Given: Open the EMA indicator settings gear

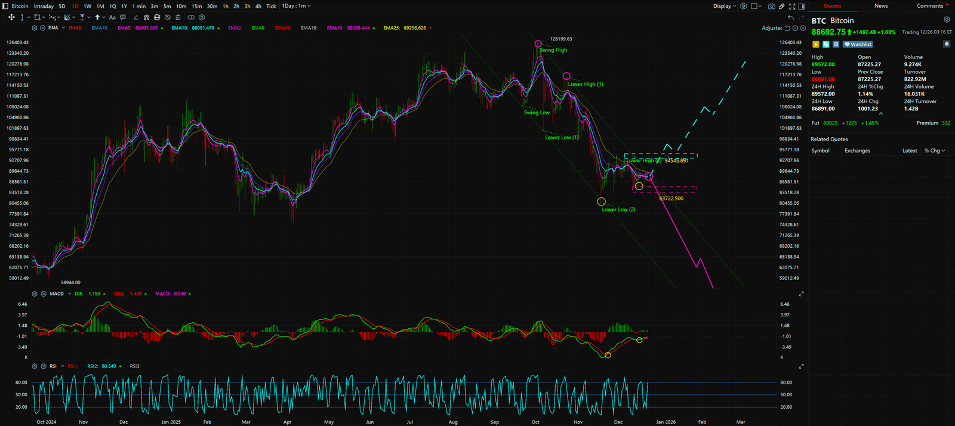Looking at the screenshot, I should 35,28.
